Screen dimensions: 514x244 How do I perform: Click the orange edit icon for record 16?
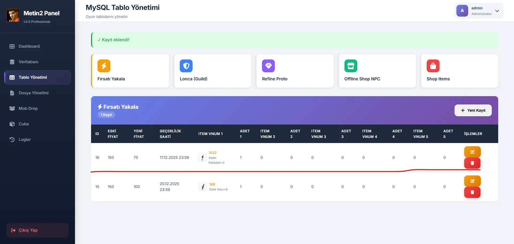coord(472,152)
